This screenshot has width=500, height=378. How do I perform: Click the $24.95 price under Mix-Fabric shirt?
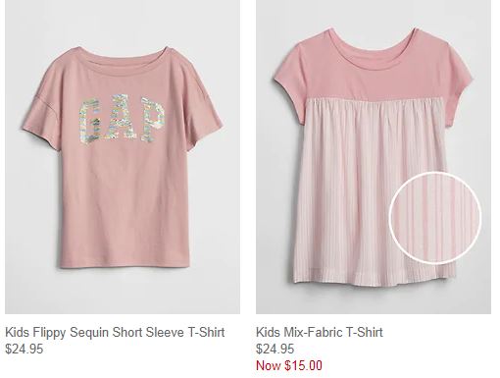click(x=275, y=349)
